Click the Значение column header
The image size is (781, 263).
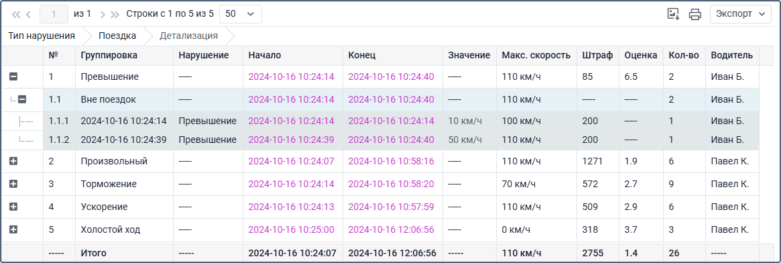click(x=469, y=55)
